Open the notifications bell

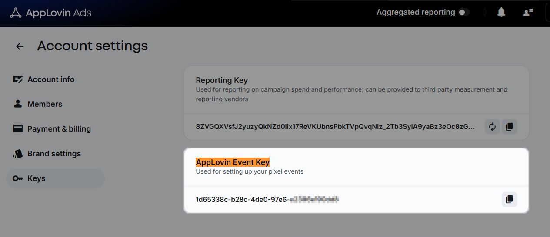click(x=501, y=13)
